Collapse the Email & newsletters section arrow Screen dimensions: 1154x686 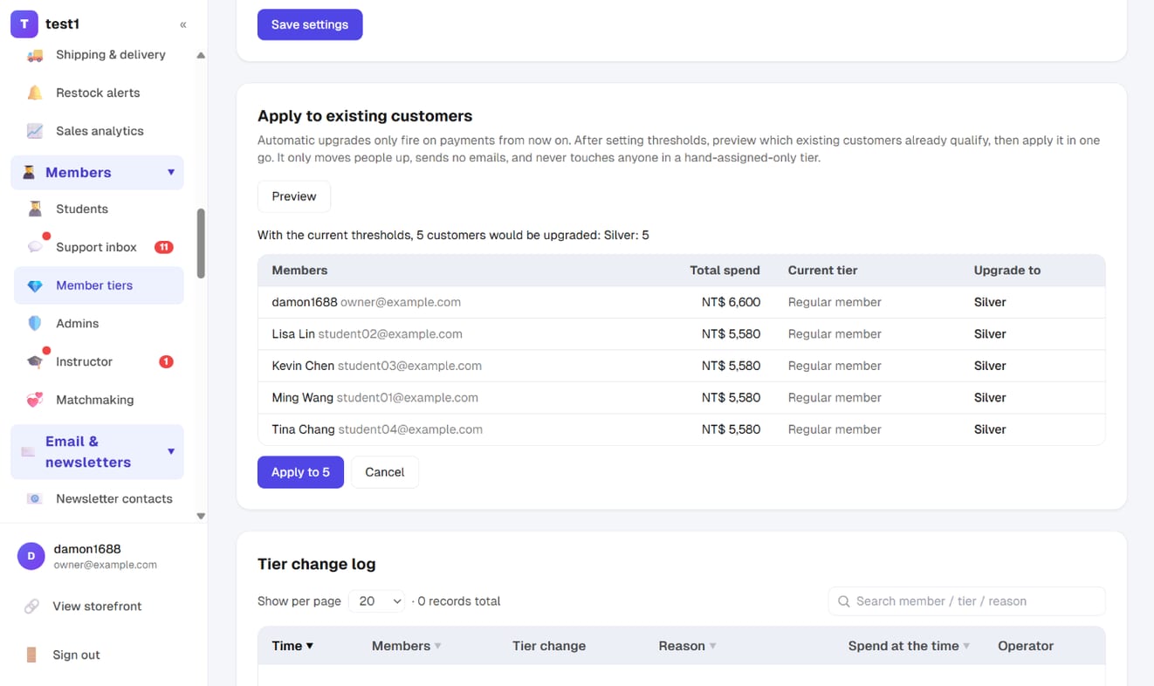(171, 452)
